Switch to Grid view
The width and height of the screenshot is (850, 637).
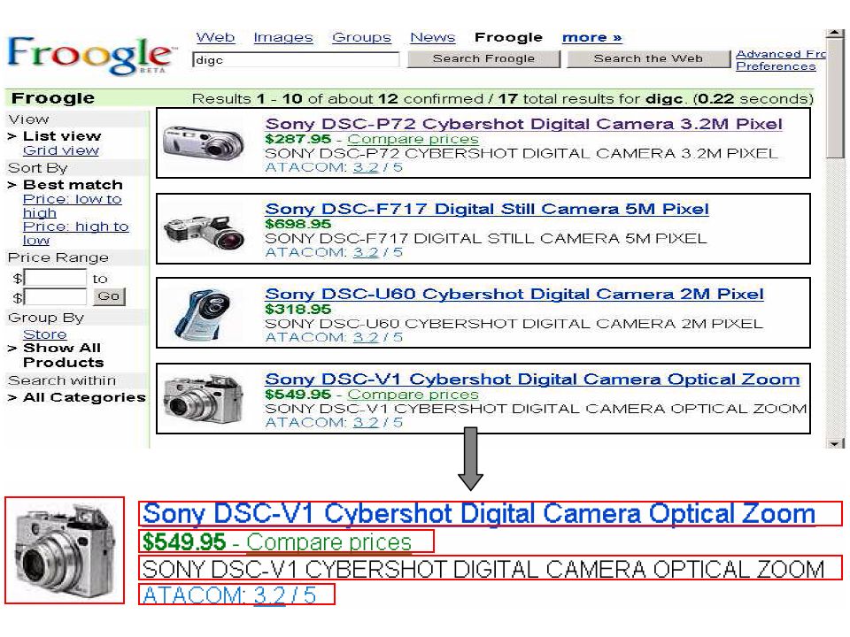pos(61,150)
